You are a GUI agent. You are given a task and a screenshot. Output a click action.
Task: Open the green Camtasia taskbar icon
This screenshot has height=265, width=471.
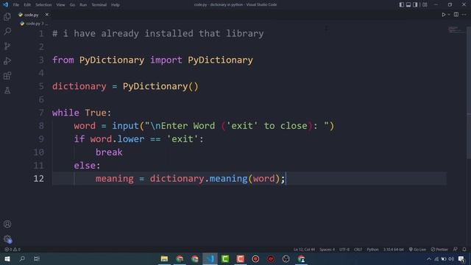pos(225,258)
